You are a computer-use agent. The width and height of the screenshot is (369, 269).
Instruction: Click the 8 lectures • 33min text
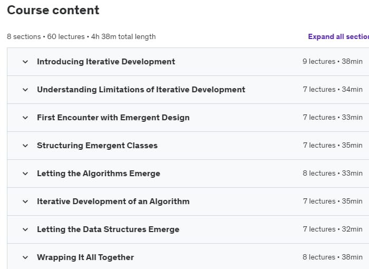click(332, 174)
